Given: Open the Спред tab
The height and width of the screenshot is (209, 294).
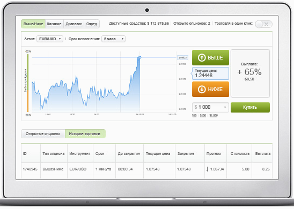Looking at the screenshot, I should (x=92, y=24).
